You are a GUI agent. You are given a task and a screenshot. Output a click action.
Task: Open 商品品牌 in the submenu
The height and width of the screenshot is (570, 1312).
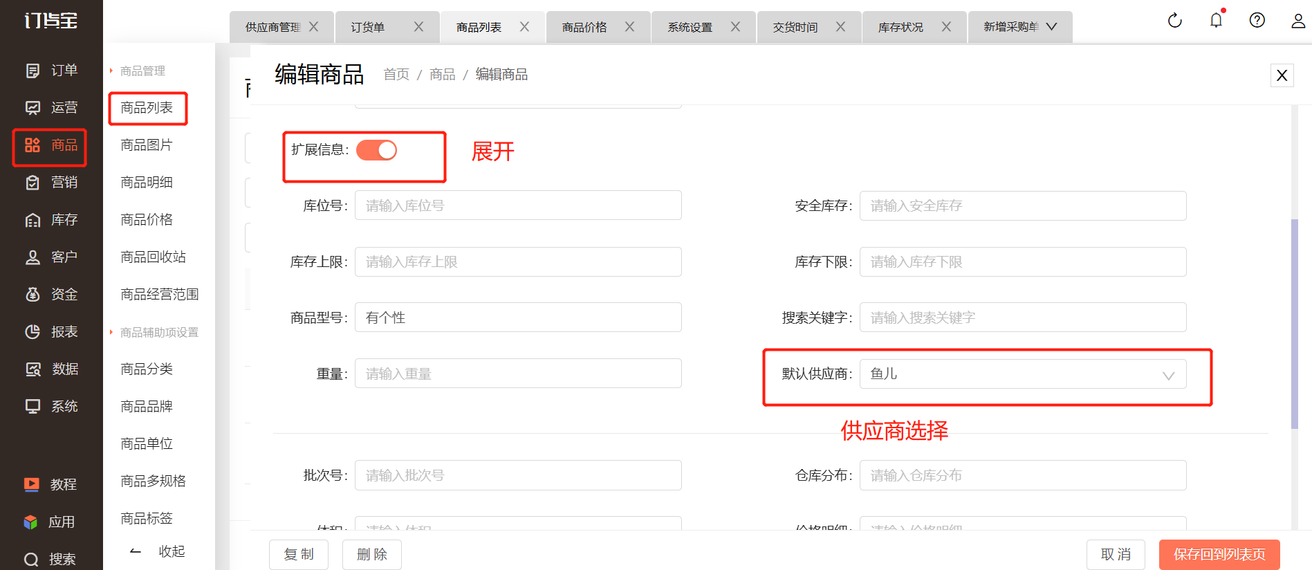pos(147,407)
